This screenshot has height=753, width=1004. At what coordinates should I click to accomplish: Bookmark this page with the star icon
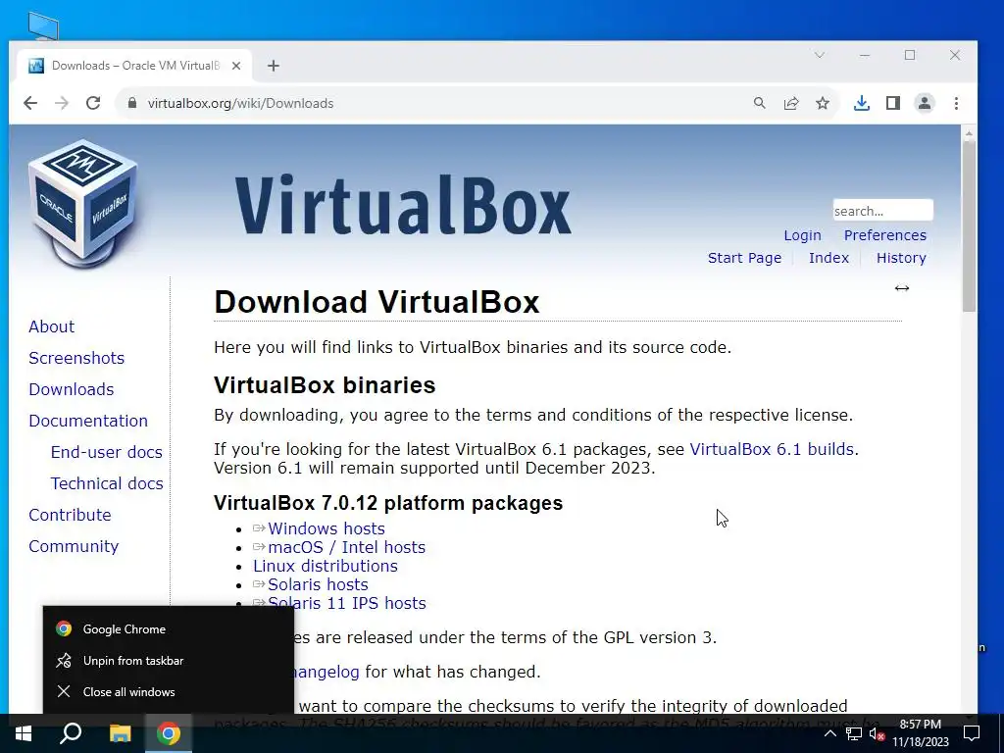[x=823, y=103]
